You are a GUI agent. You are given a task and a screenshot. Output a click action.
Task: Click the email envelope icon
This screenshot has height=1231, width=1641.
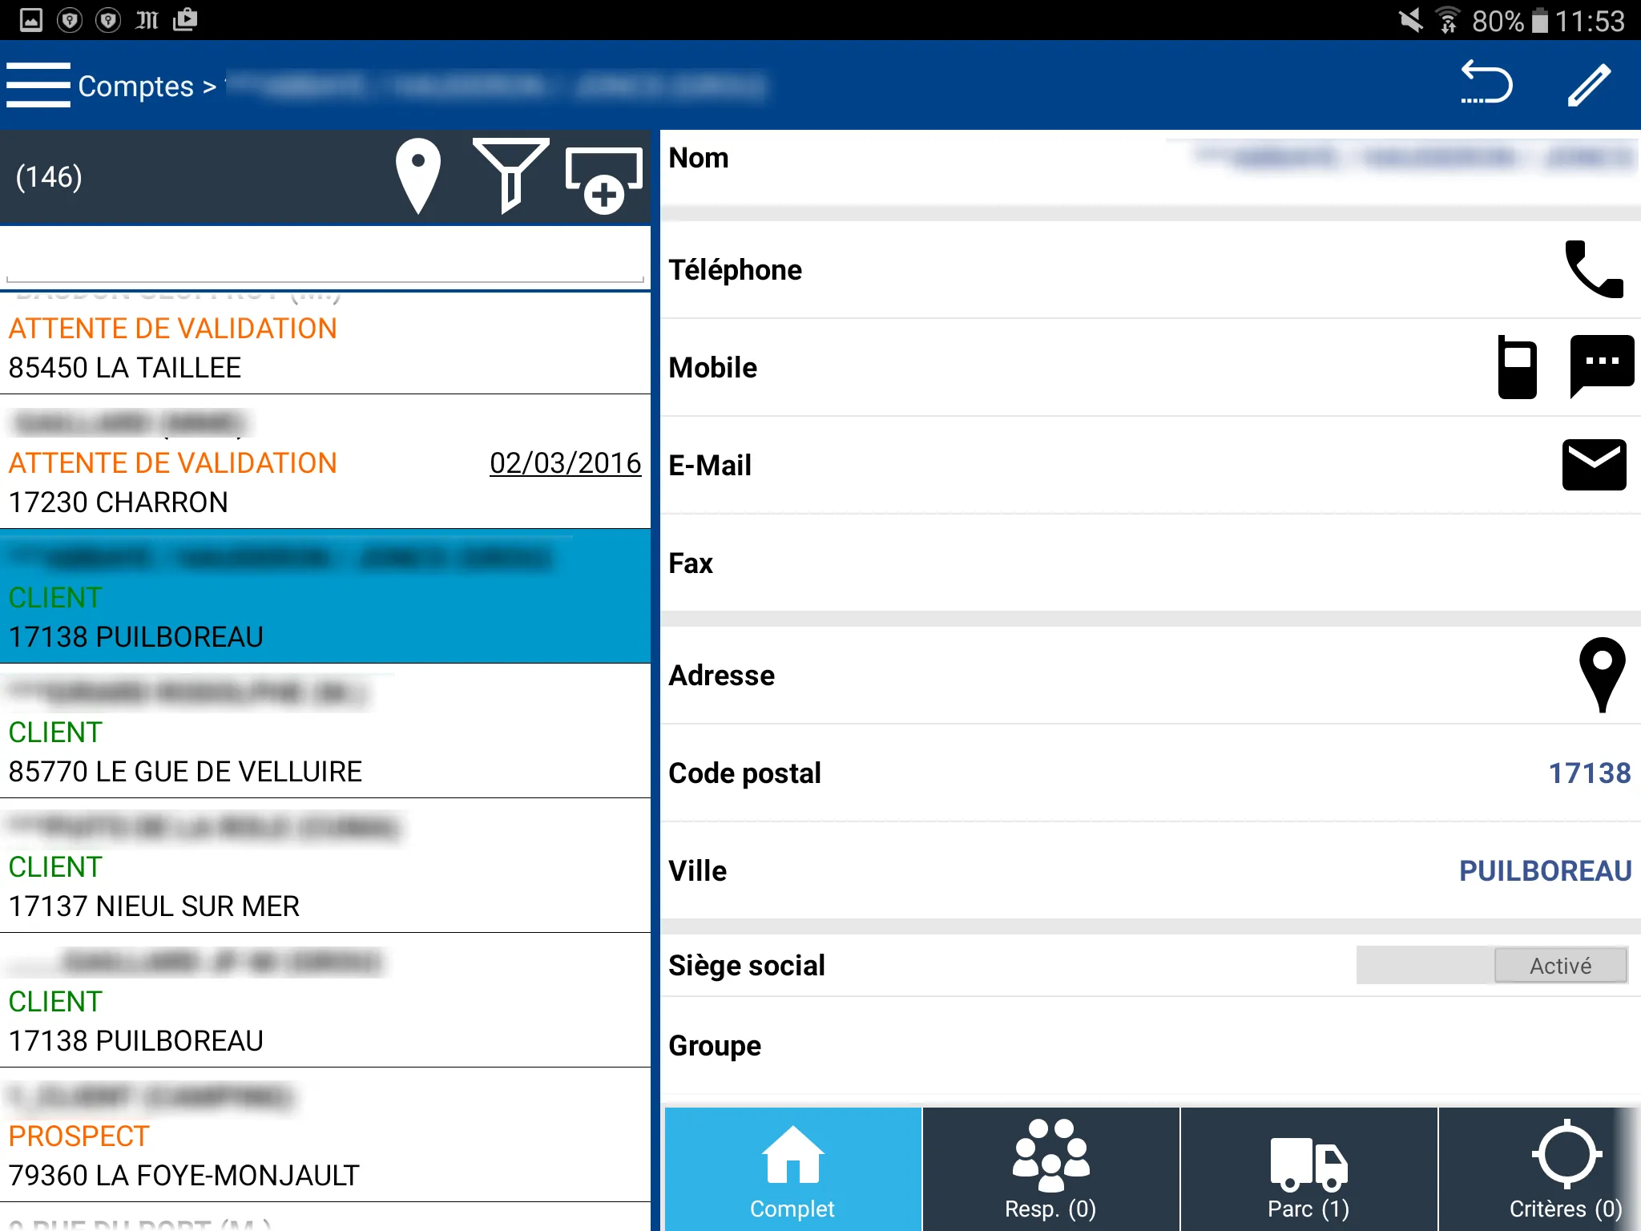tap(1595, 463)
